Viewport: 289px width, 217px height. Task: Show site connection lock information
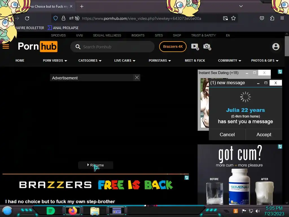(64, 18)
